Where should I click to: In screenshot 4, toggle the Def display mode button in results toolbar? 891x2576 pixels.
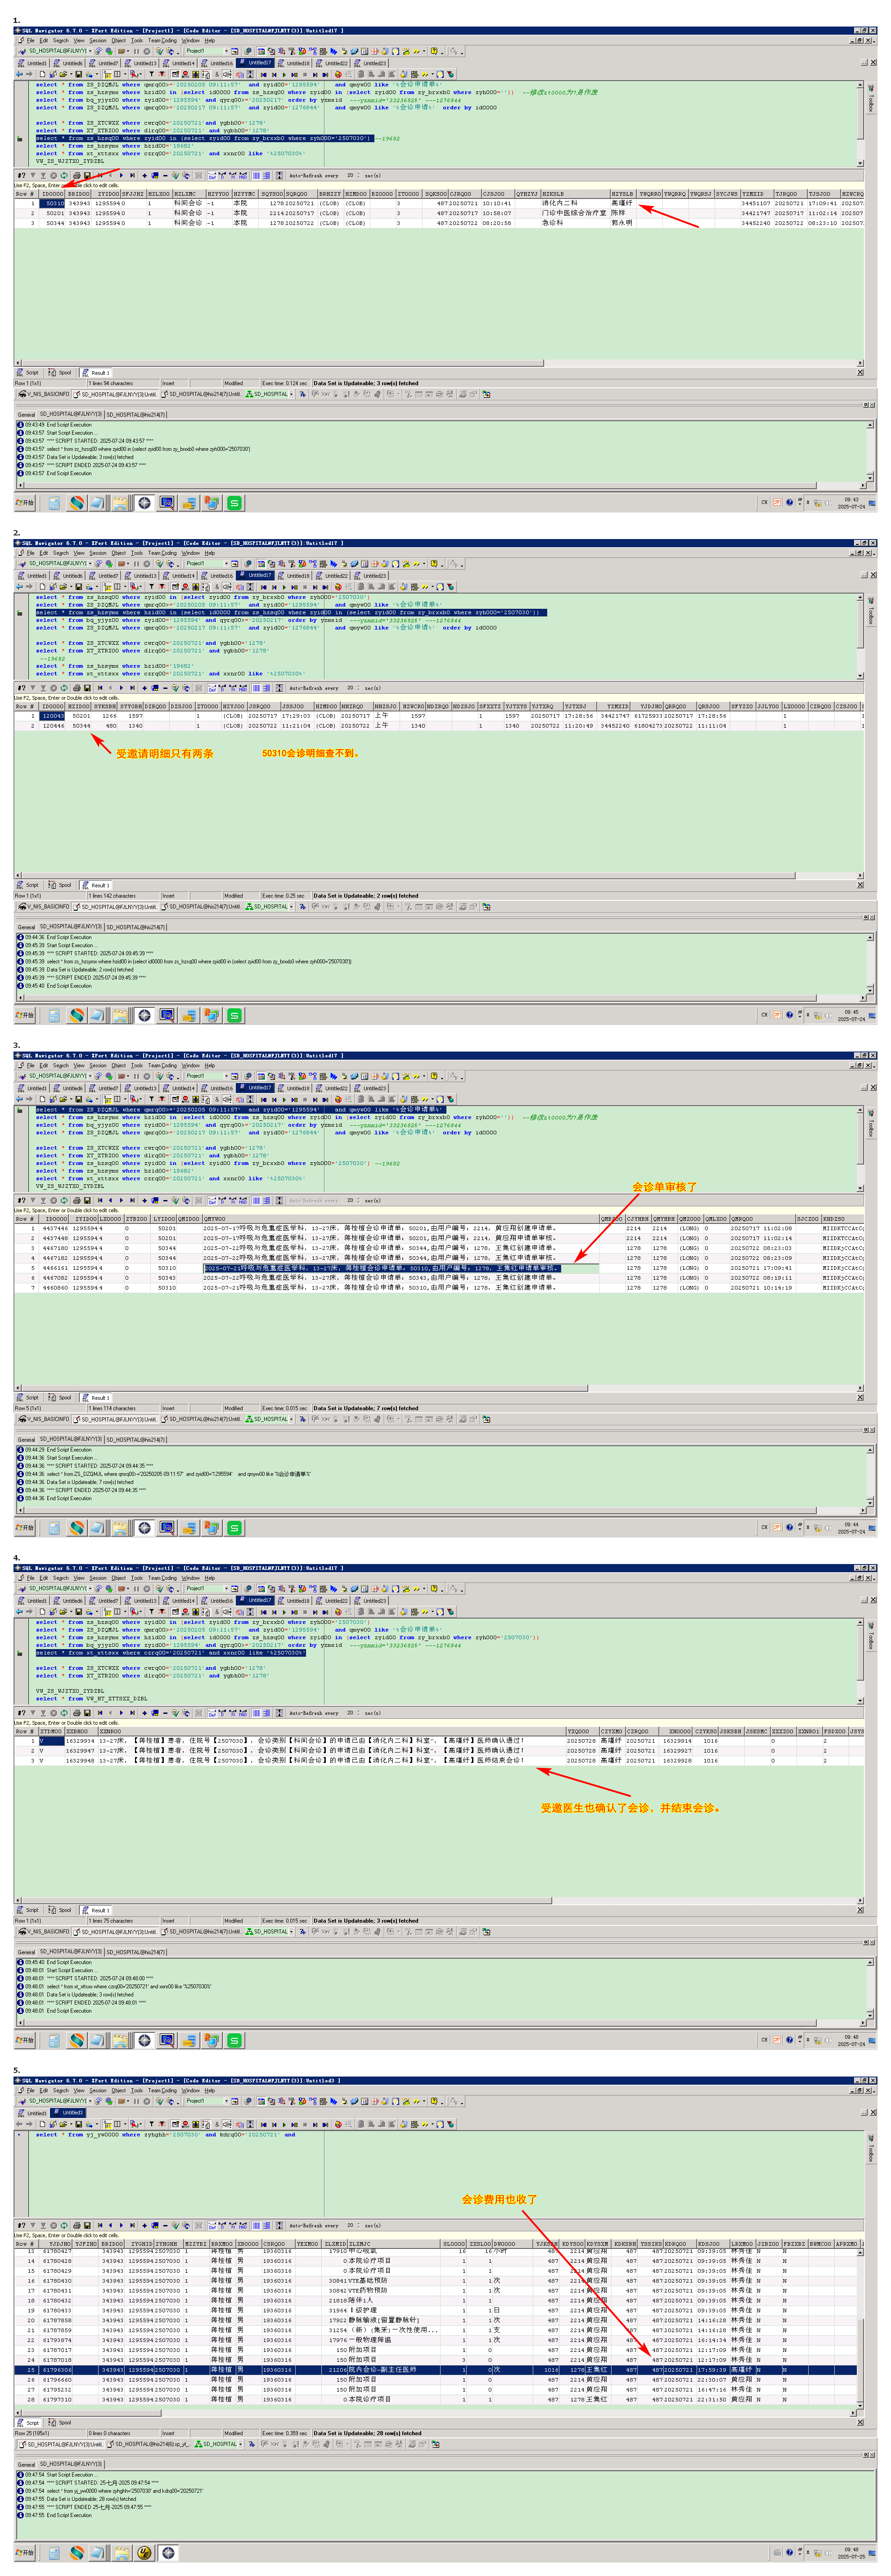[213, 1713]
